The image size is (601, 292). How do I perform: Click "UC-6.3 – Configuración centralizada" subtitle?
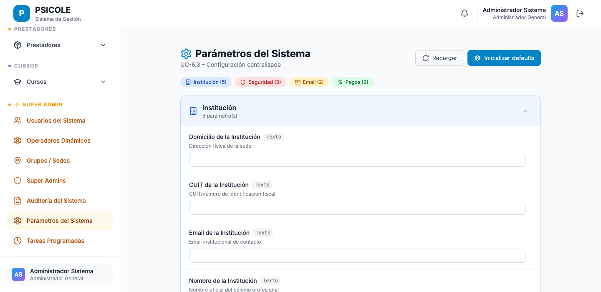tap(230, 65)
